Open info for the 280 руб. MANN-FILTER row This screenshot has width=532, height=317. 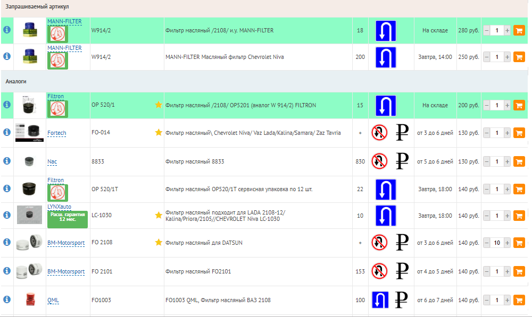(x=7, y=30)
